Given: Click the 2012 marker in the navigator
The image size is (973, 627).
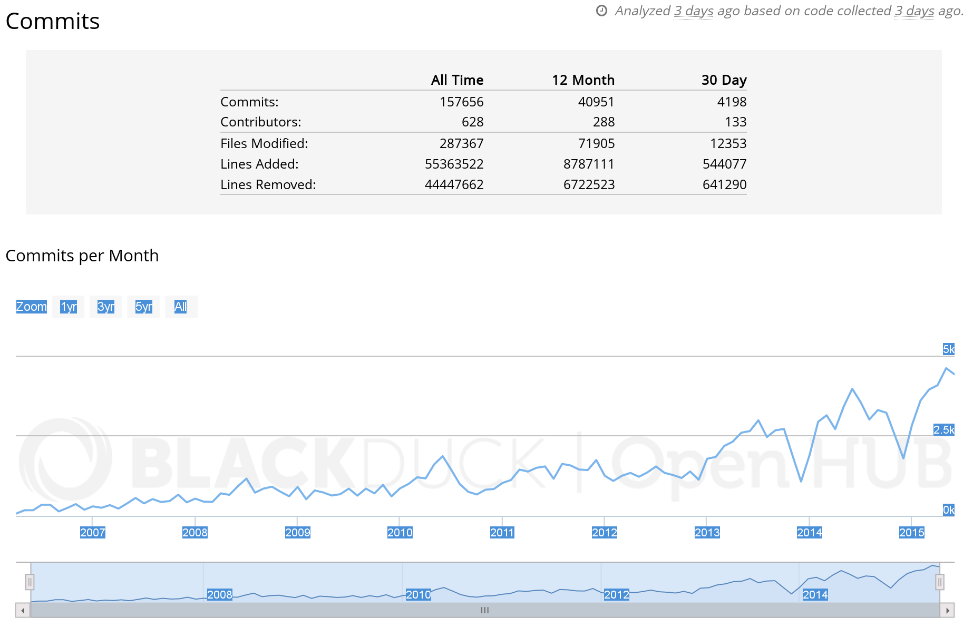Looking at the screenshot, I should point(617,595).
